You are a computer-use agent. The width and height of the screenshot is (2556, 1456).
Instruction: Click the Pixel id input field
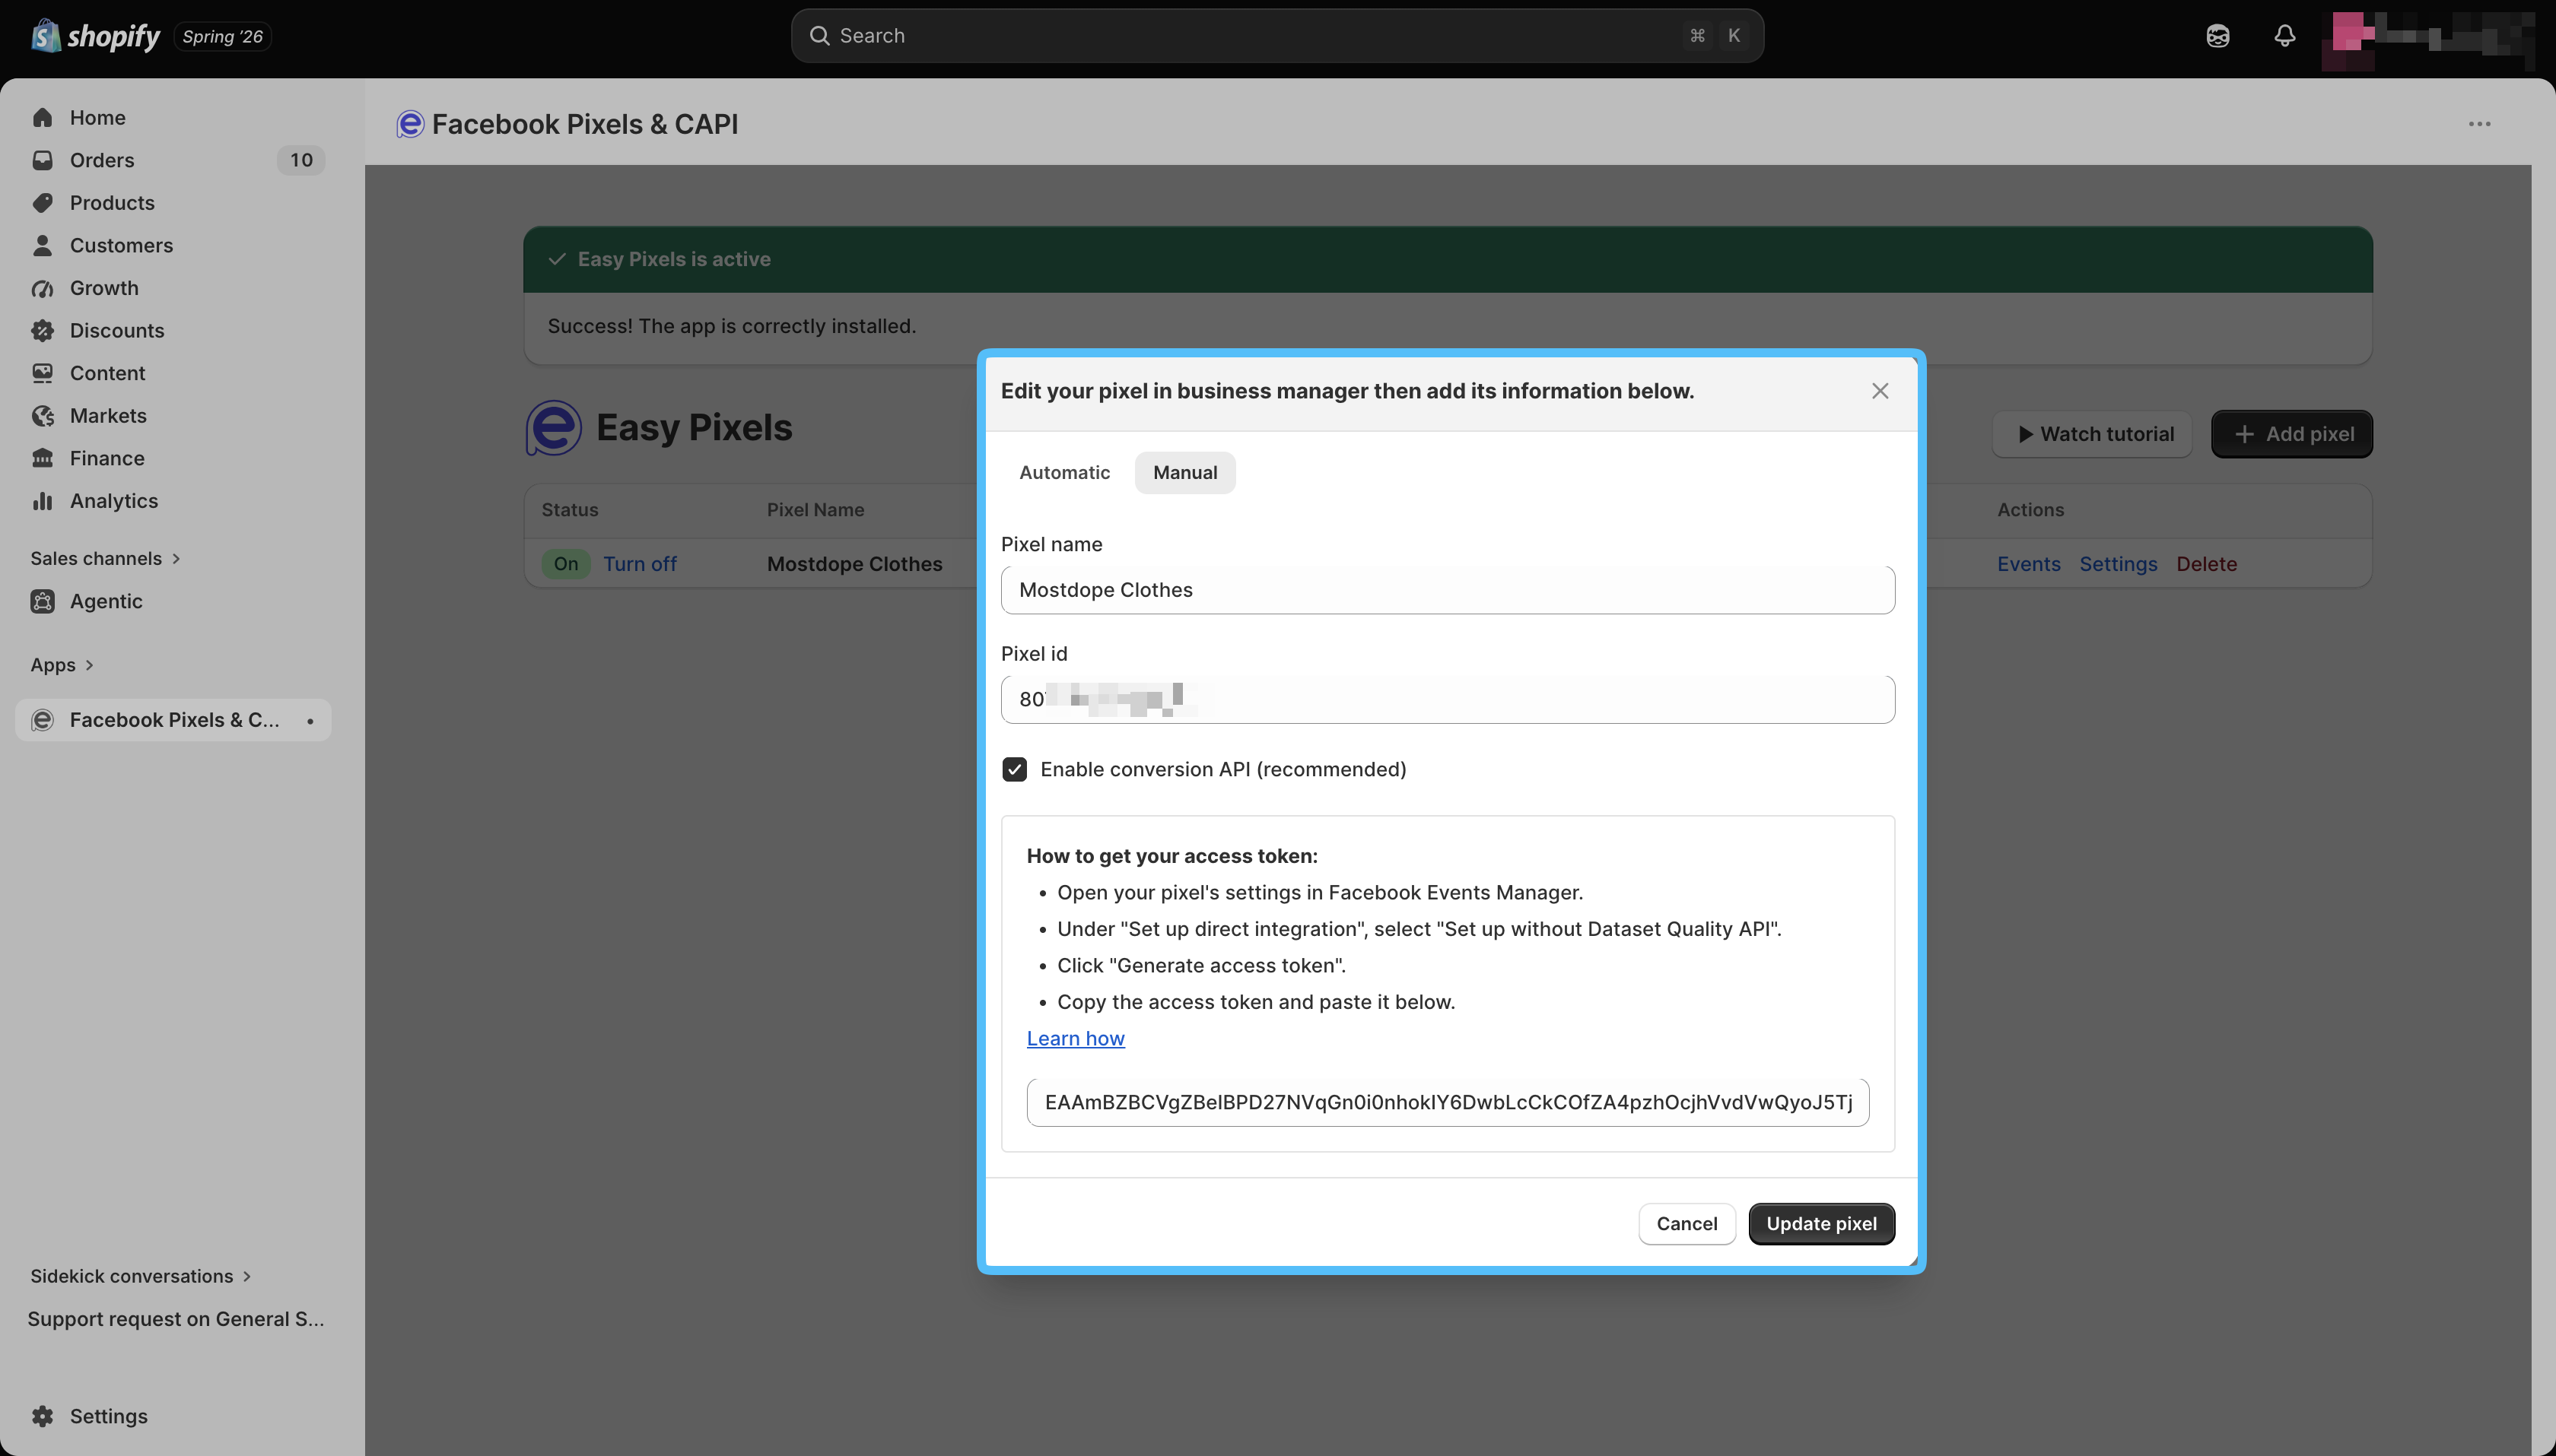click(1448, 699)
